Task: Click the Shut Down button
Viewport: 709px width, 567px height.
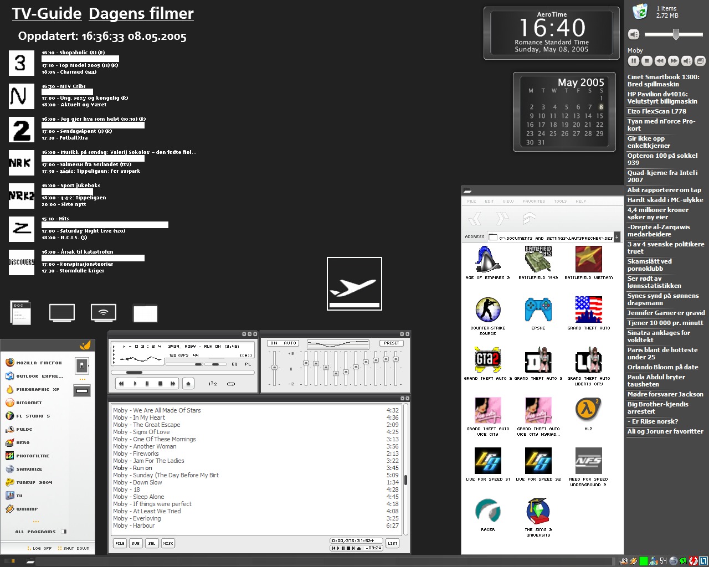Action: click(x=74, y=548)
